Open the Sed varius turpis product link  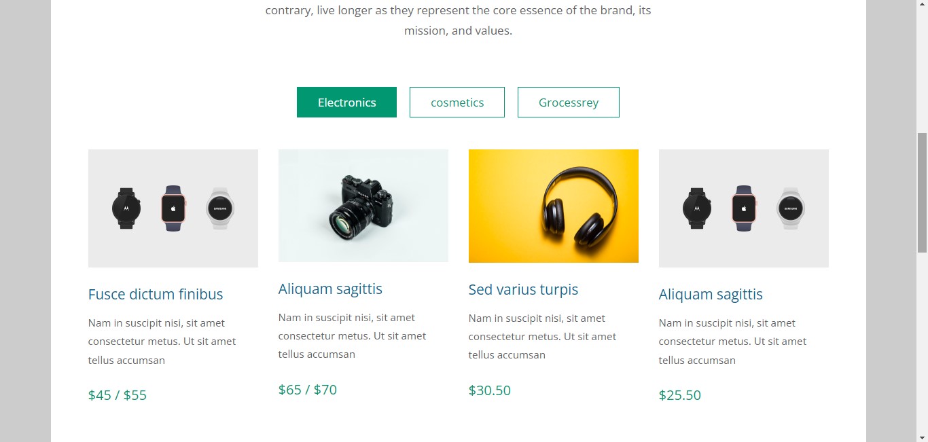[x=523, y=290]
